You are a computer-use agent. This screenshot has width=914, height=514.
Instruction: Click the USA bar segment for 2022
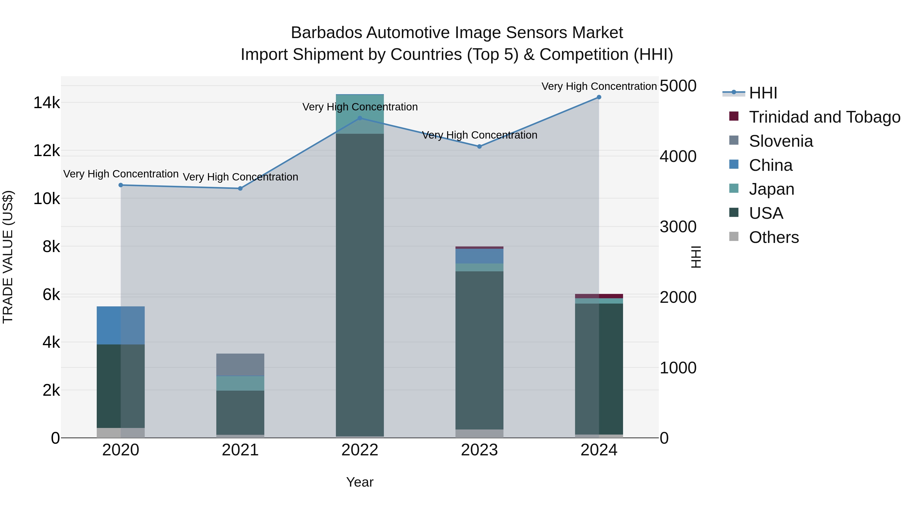pos(360,285)
